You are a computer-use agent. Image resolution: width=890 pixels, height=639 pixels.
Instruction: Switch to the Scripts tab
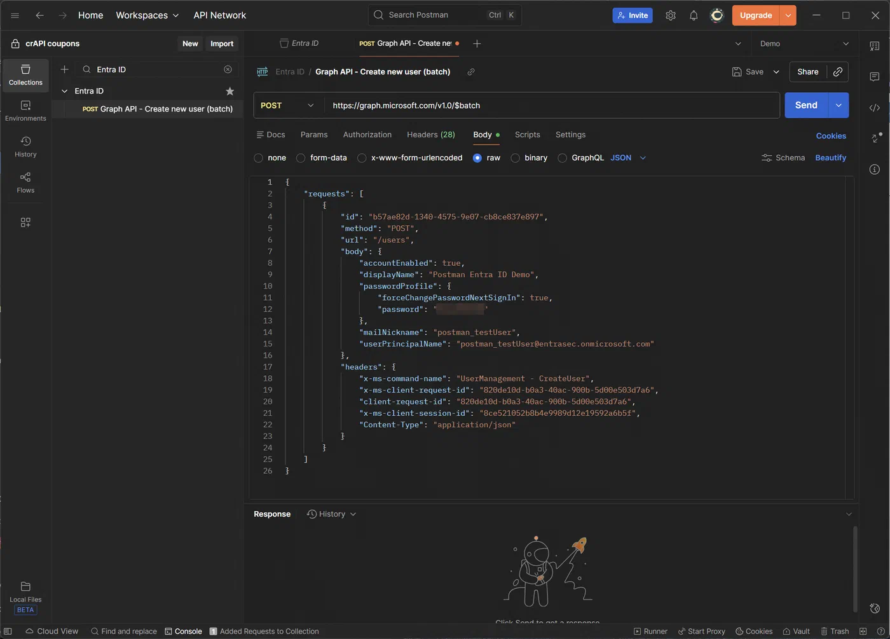(528, 135)
